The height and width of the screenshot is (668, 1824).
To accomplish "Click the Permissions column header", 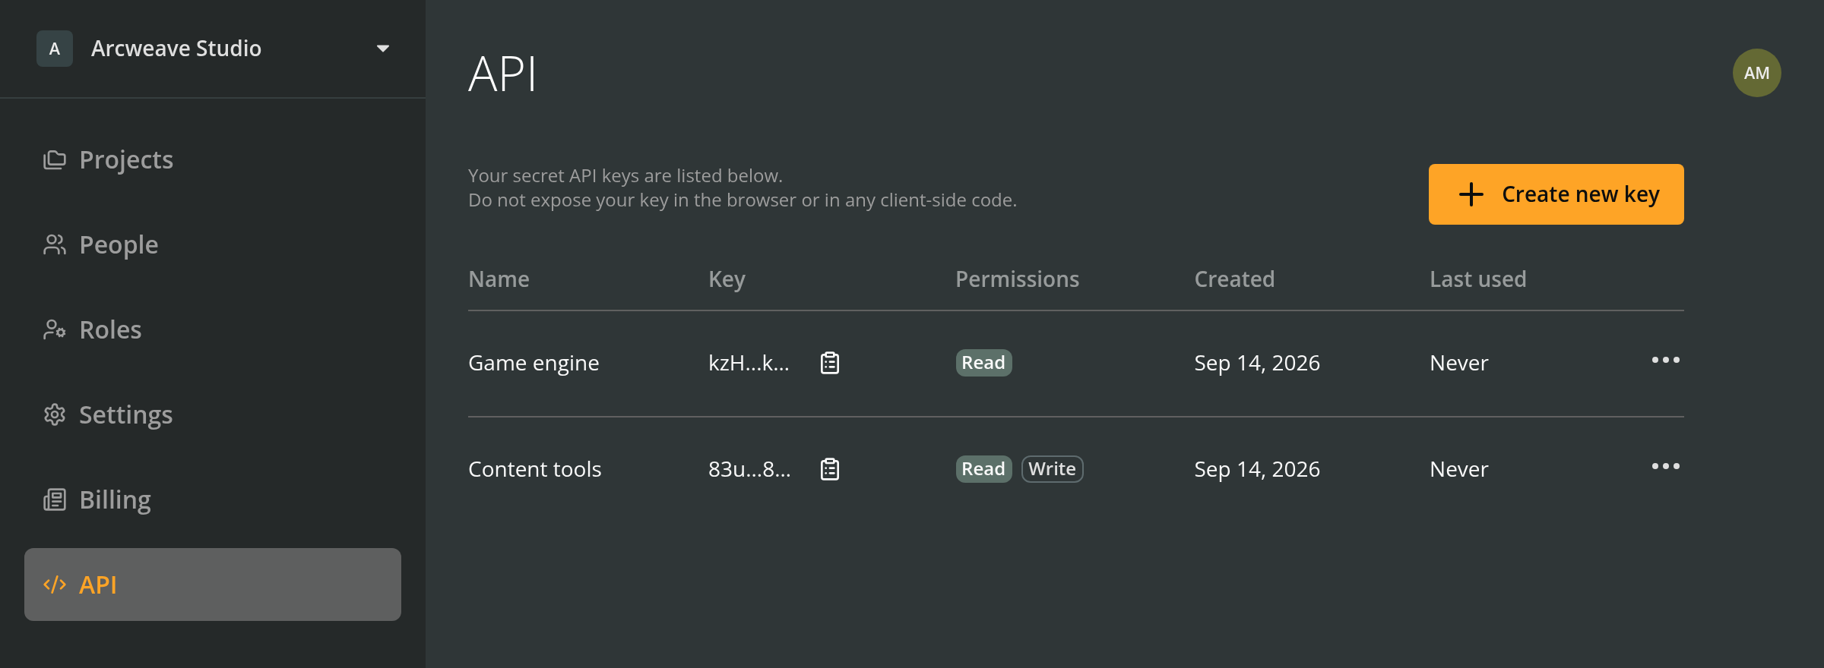I will tap(1017, 279).
